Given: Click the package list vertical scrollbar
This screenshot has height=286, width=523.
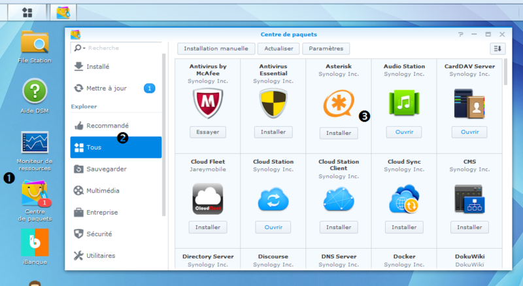Looking at the screenshot, I should 505,72.
